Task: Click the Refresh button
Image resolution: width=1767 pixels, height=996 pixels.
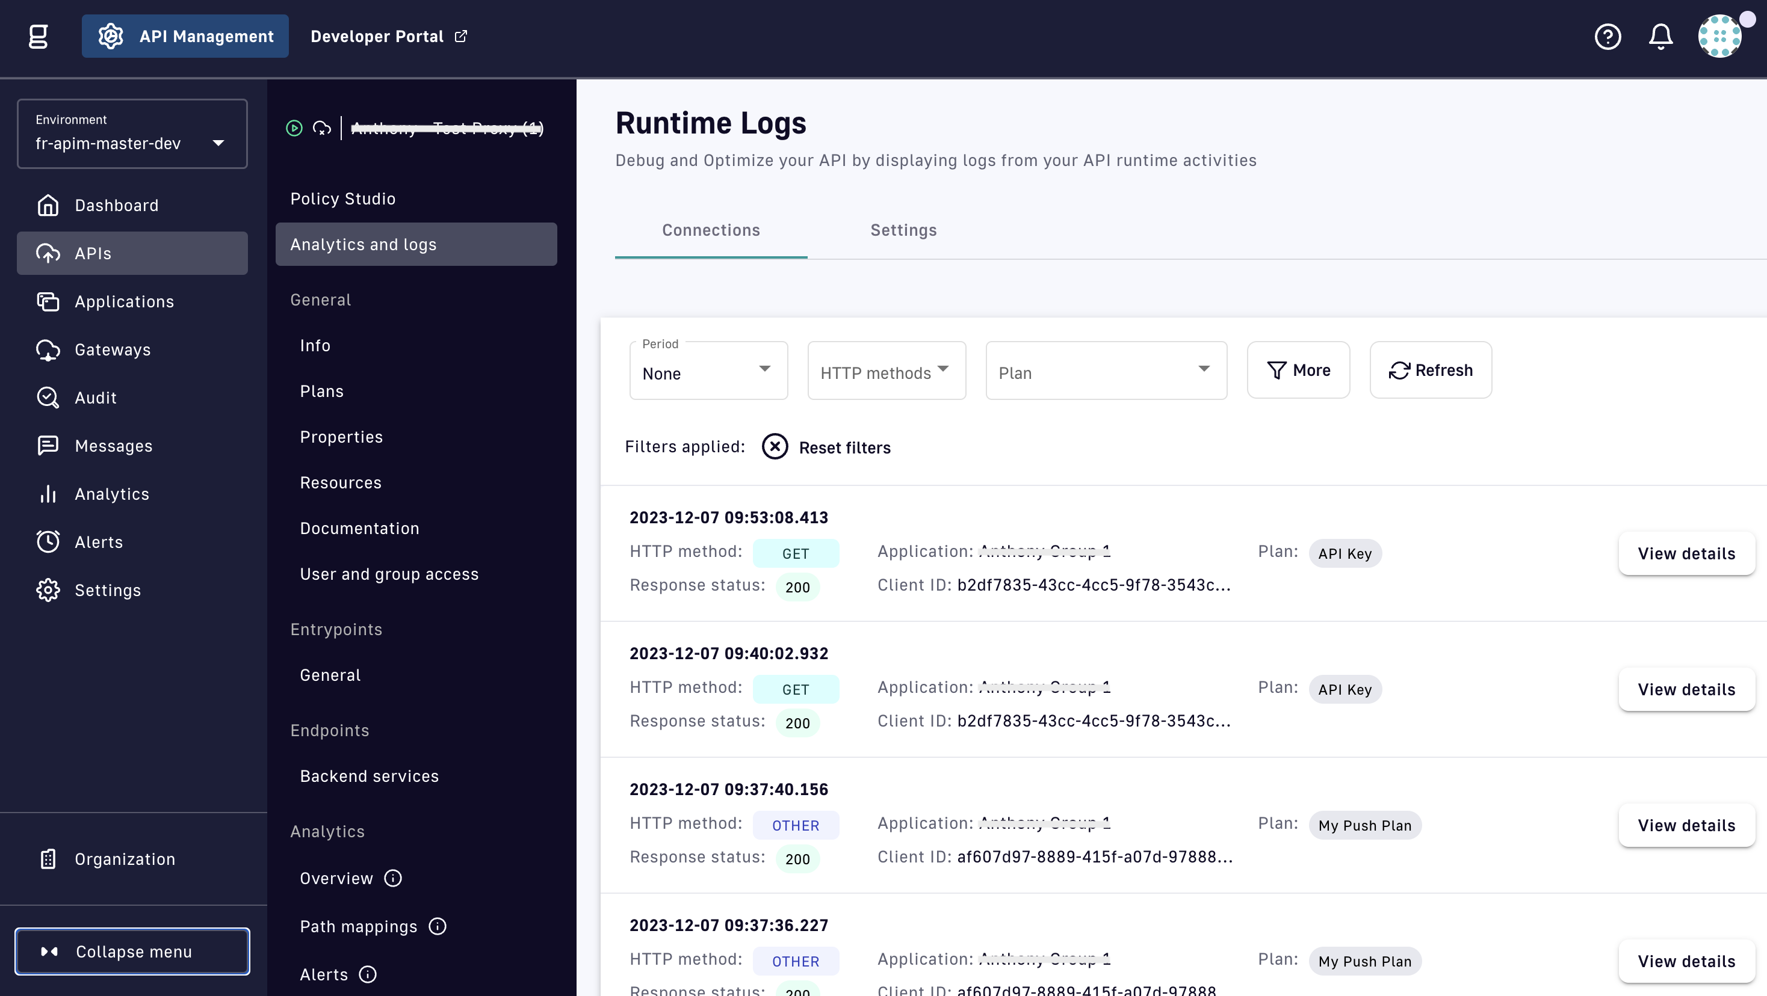Action: [x=1430, y=370]
